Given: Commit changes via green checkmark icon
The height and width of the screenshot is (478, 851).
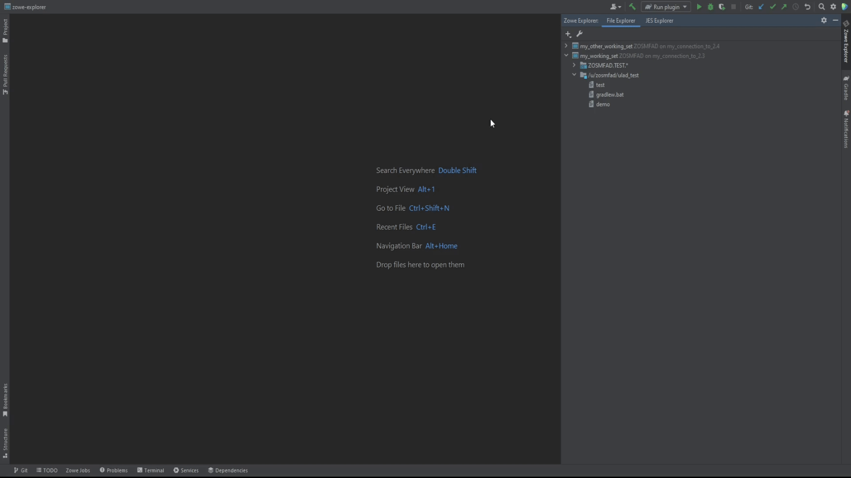Looking at the screenshot, I should pyautogui.click(x=773, y=7).
